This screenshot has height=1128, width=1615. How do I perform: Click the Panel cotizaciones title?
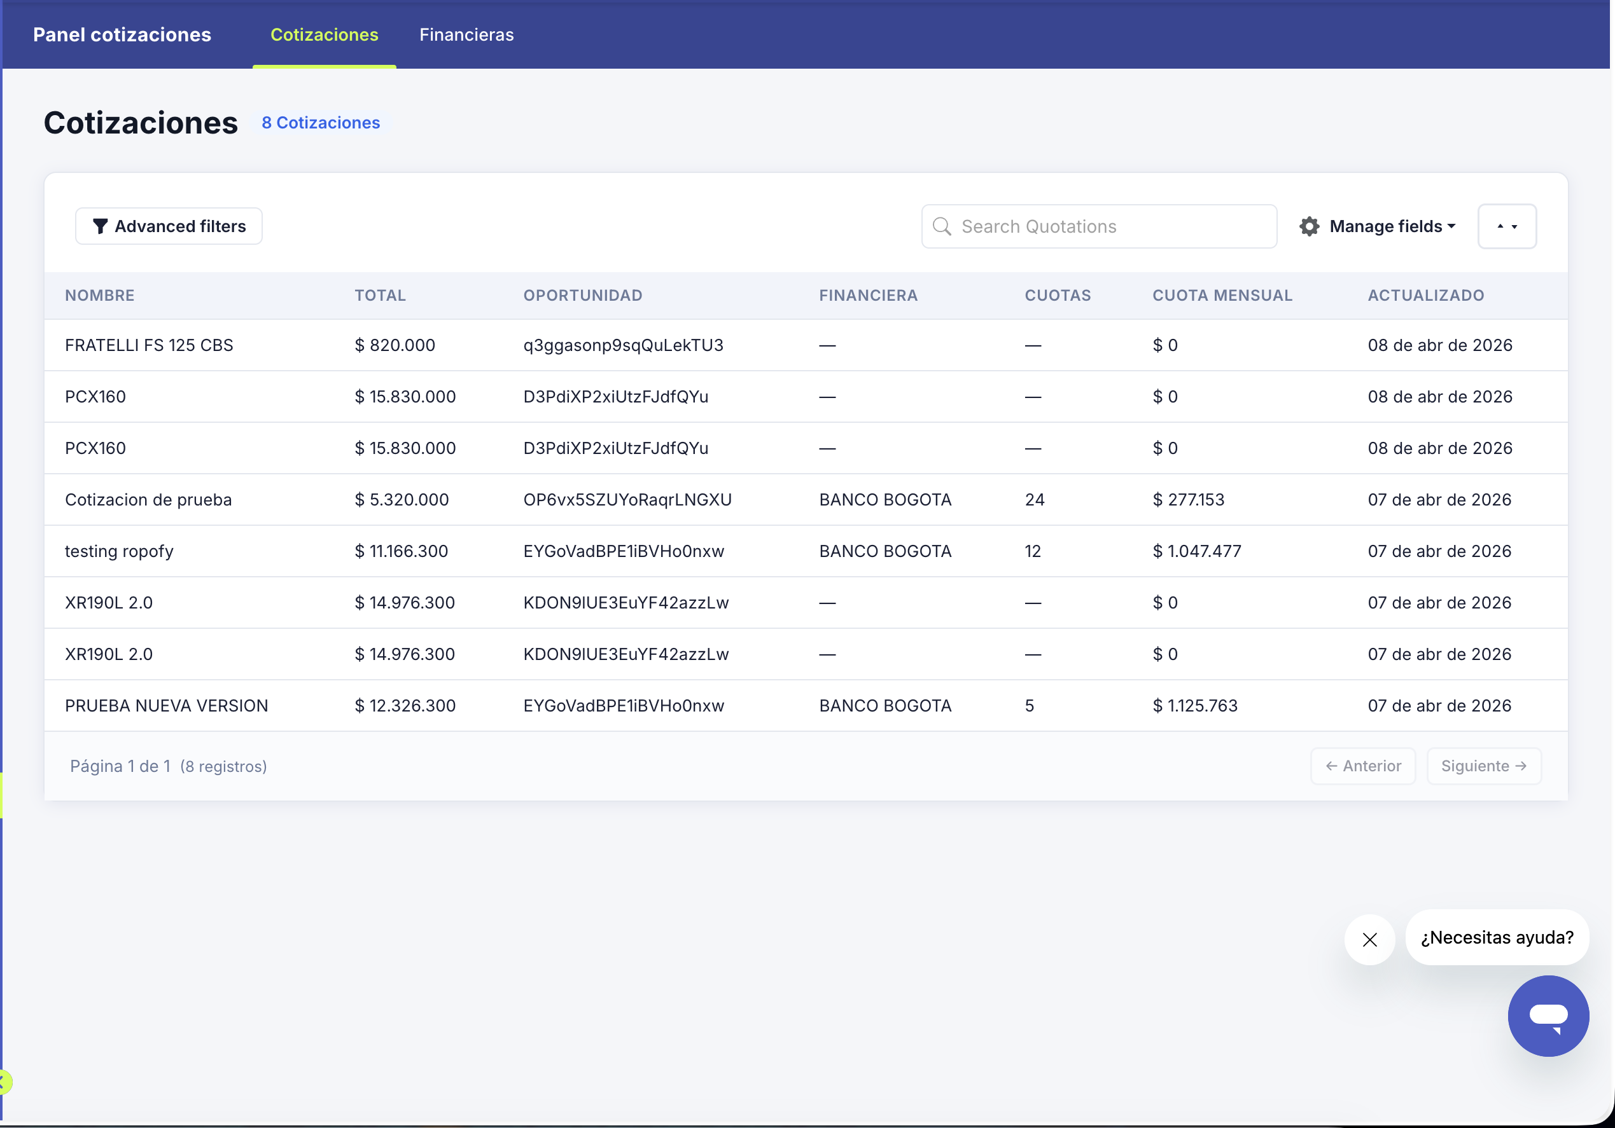coord(122,34)
